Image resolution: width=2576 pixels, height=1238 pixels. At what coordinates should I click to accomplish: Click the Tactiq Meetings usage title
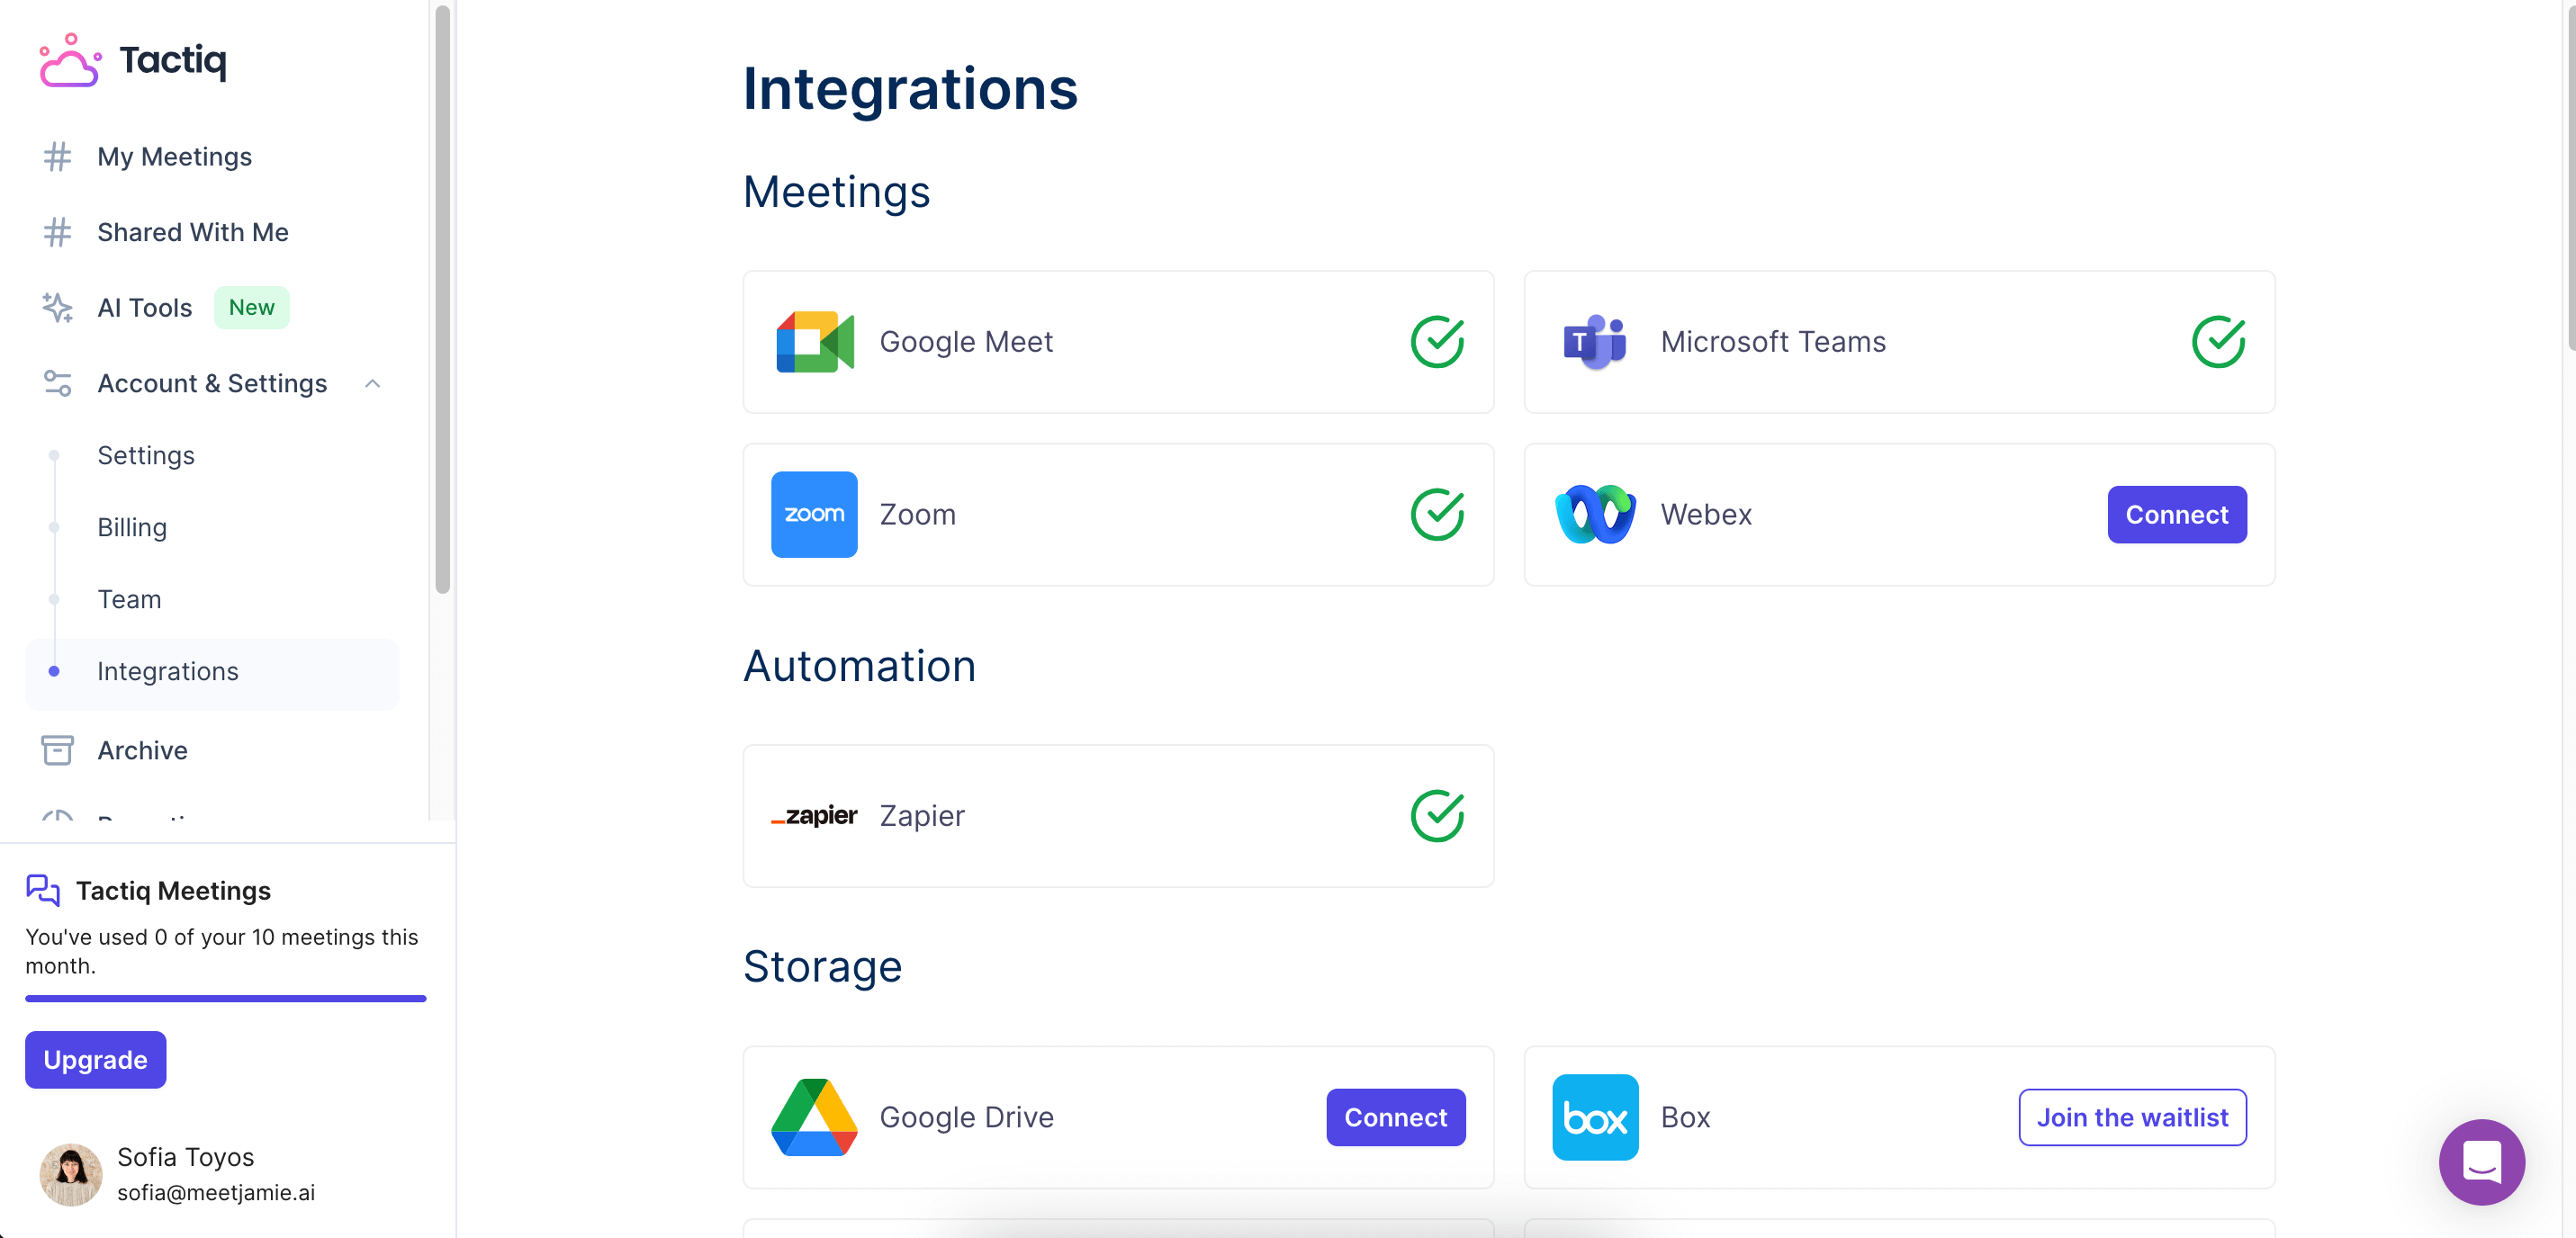pyautogui.click(x=173, y=891)
